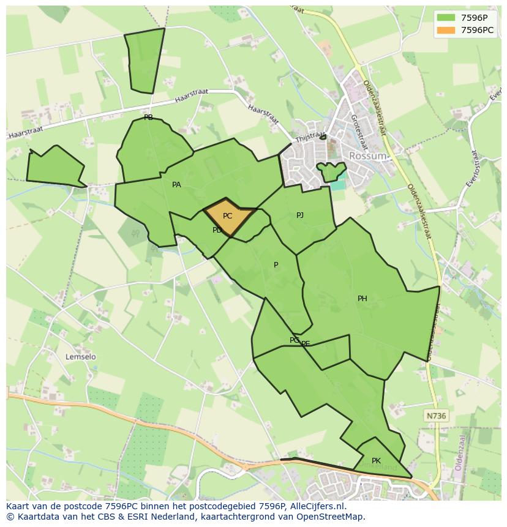Click the P region label
The image size is (507, 527).
[277, 265]
